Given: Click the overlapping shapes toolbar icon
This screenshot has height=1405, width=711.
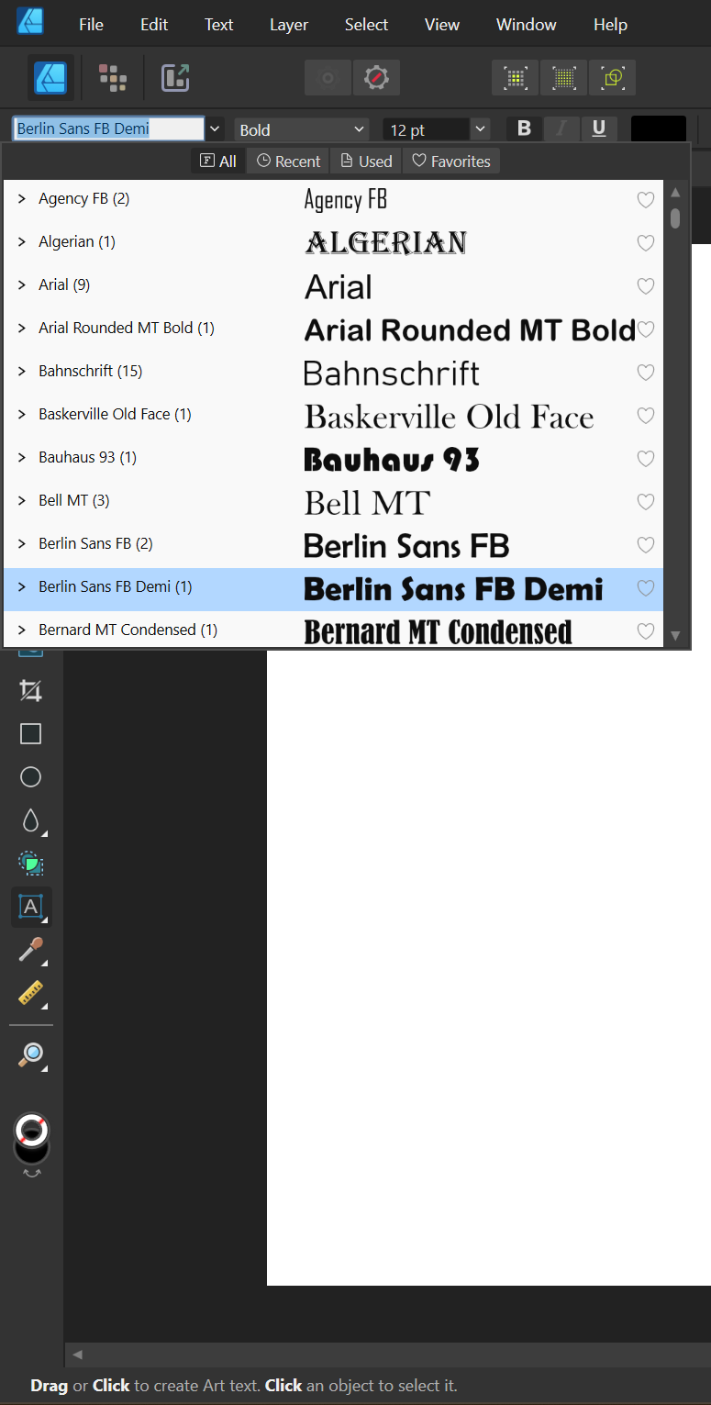Looking at the screenshot, I should click(x=613, y=78).
